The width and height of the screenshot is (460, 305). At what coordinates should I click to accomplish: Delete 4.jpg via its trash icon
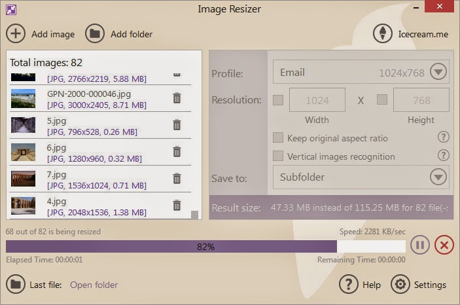click(177, 206)
